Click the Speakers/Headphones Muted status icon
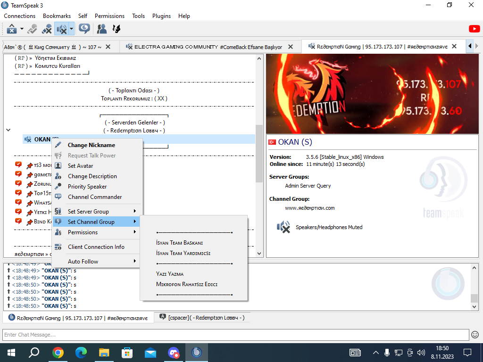Screen dimensions: 483x362 coord(283,227)
